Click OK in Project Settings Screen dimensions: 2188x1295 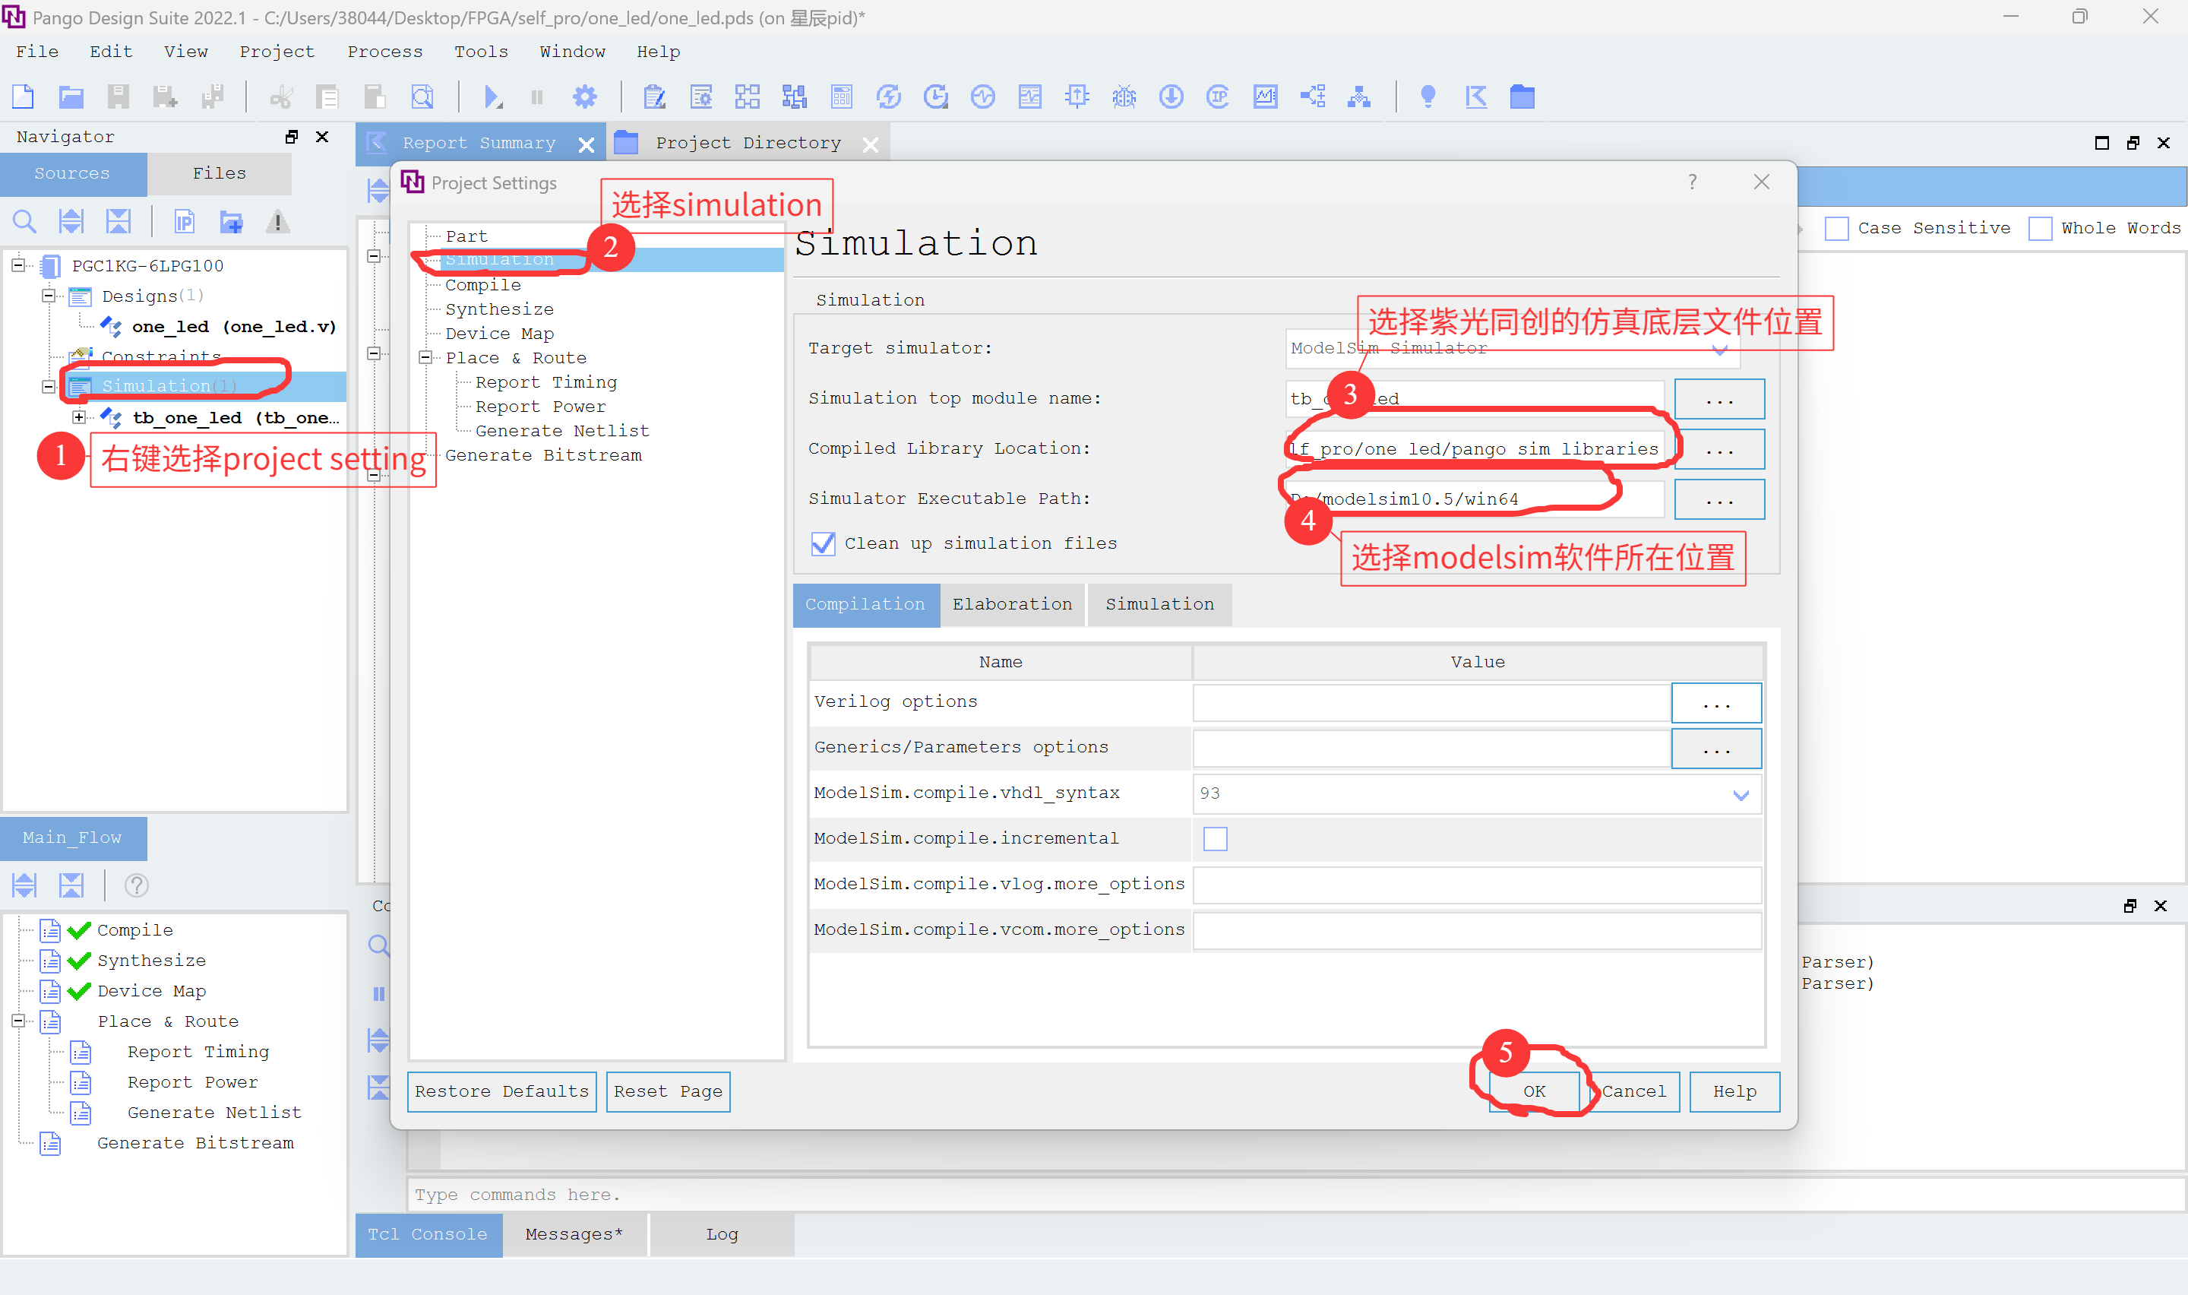pyautogui.click(x=1534, y=1091)
